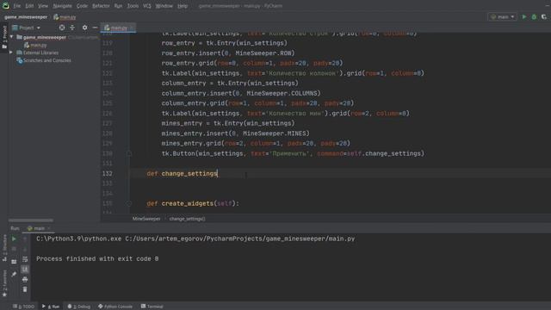Click the game_minesweeper breadcrumb in navigation bar
The height and width of the screenshot is (310, 551).
tap(26, 17)
